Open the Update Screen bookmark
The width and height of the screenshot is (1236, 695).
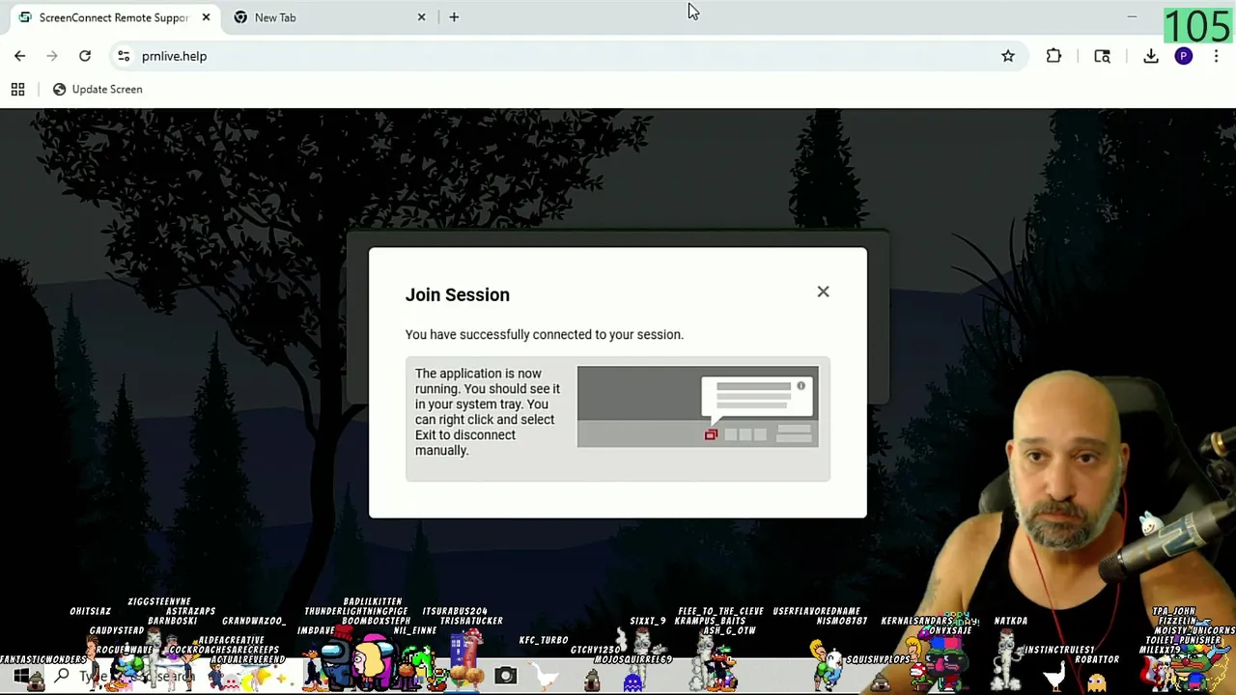click(97, 89)
